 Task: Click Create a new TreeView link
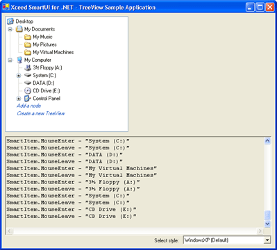pyautogui.click(x=41, y=113)
